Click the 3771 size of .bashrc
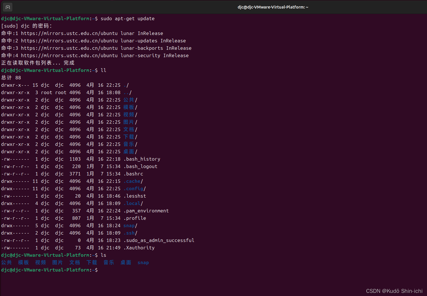This screenshot has width=427, height=296. [x=75, y=174]
